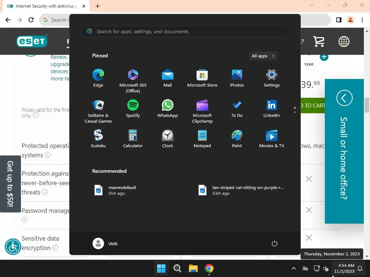The height and width of the screenshot is (277, 370).
Task: Open recommended tan-striped-cat image file
Action: tap(241, 190)
